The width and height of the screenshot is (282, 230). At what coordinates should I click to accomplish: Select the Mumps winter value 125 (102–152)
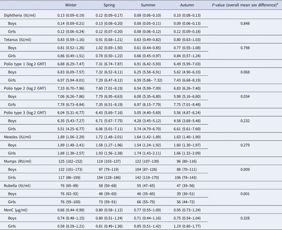(71, 161)
